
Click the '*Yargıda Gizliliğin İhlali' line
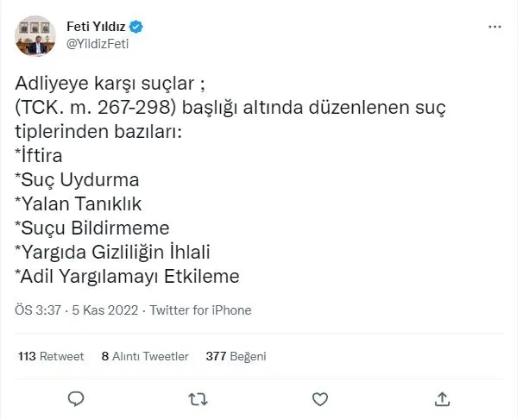(x=113, y=252)
